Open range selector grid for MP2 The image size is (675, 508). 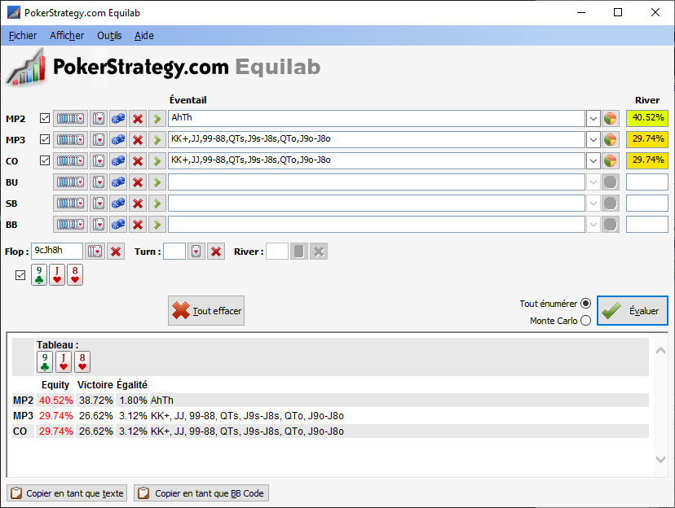[71, 119]
